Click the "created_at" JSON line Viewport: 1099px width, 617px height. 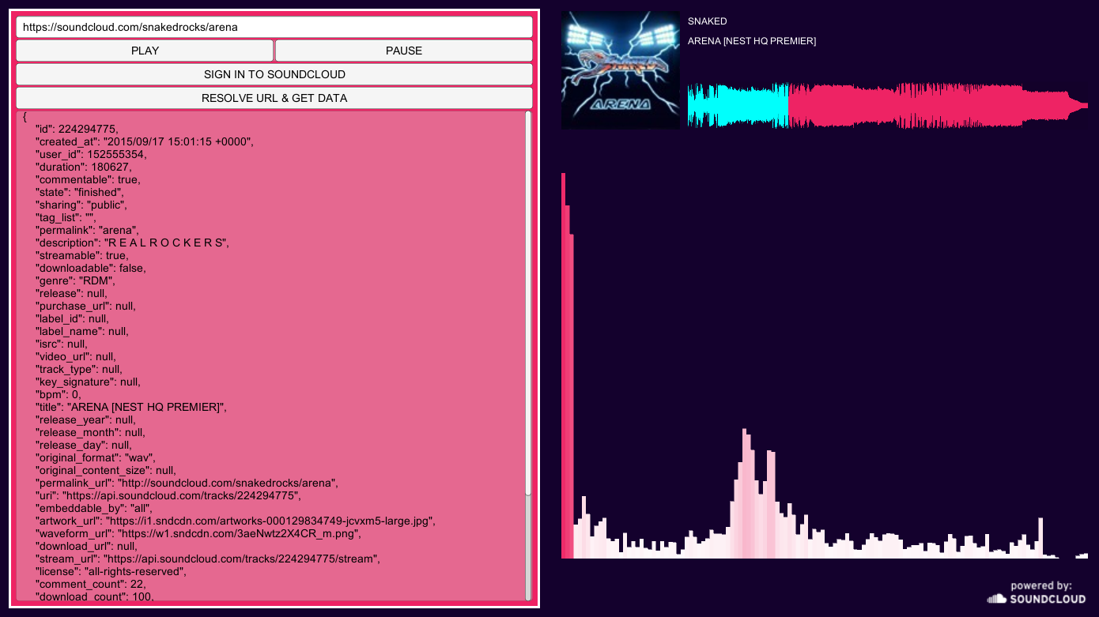coord(144,141)
